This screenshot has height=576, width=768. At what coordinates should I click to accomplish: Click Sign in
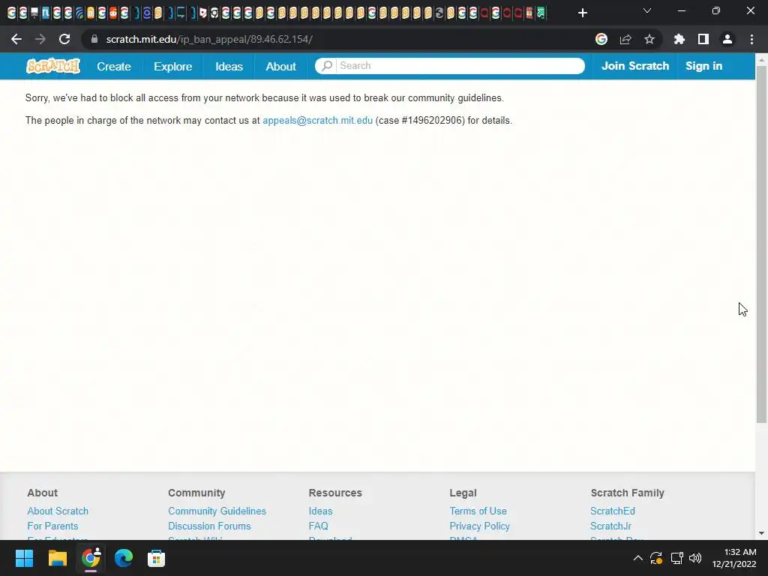coord(703,66)
